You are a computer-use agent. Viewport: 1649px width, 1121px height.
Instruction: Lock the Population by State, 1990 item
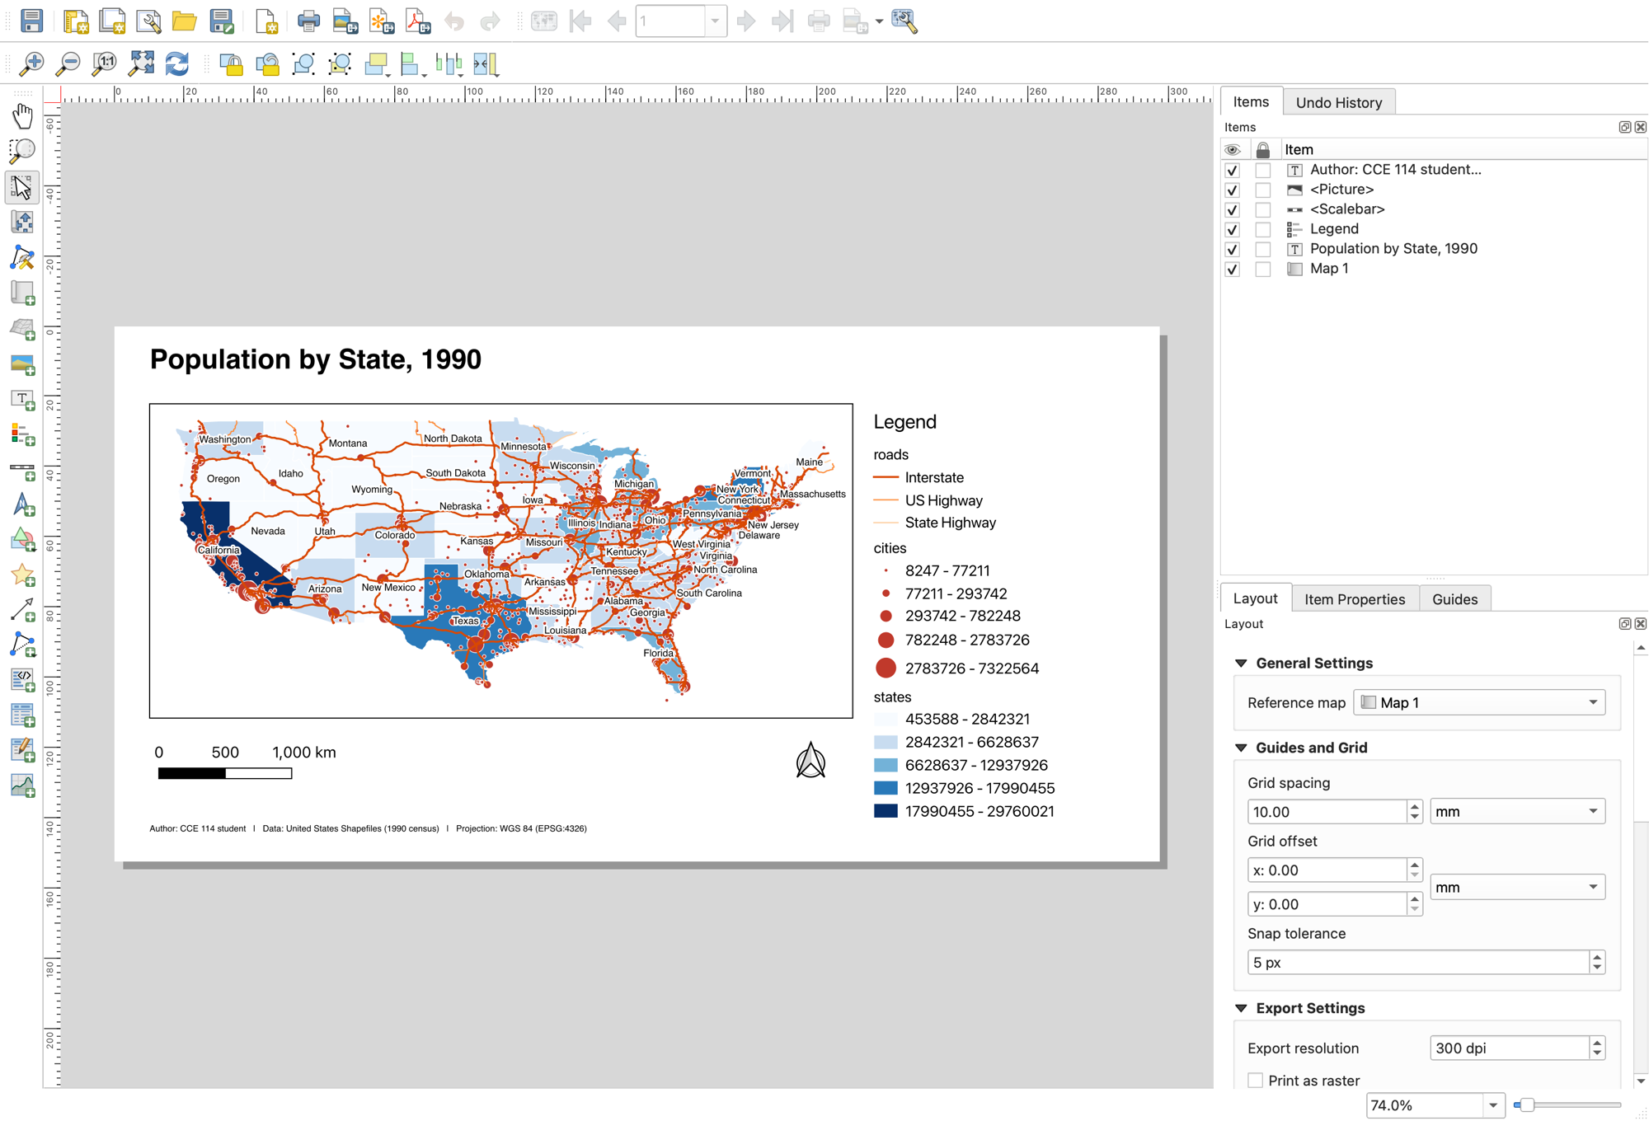click(x=1262, y=250)
